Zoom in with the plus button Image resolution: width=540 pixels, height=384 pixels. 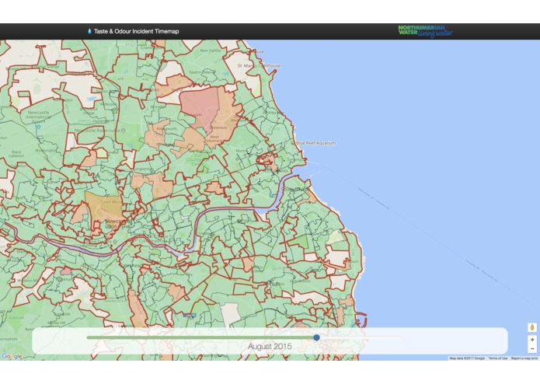point(532,340)
